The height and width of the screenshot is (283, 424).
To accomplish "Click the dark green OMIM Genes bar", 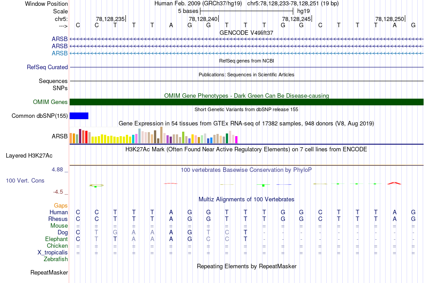I will point(246,102).
